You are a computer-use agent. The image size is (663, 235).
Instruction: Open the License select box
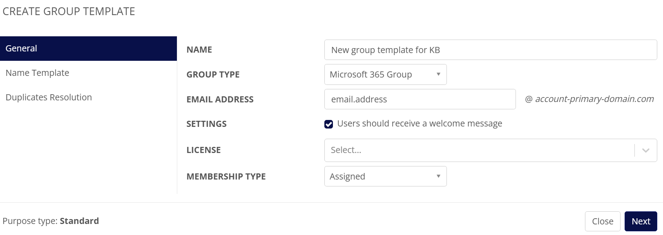[x=491, y=150]
